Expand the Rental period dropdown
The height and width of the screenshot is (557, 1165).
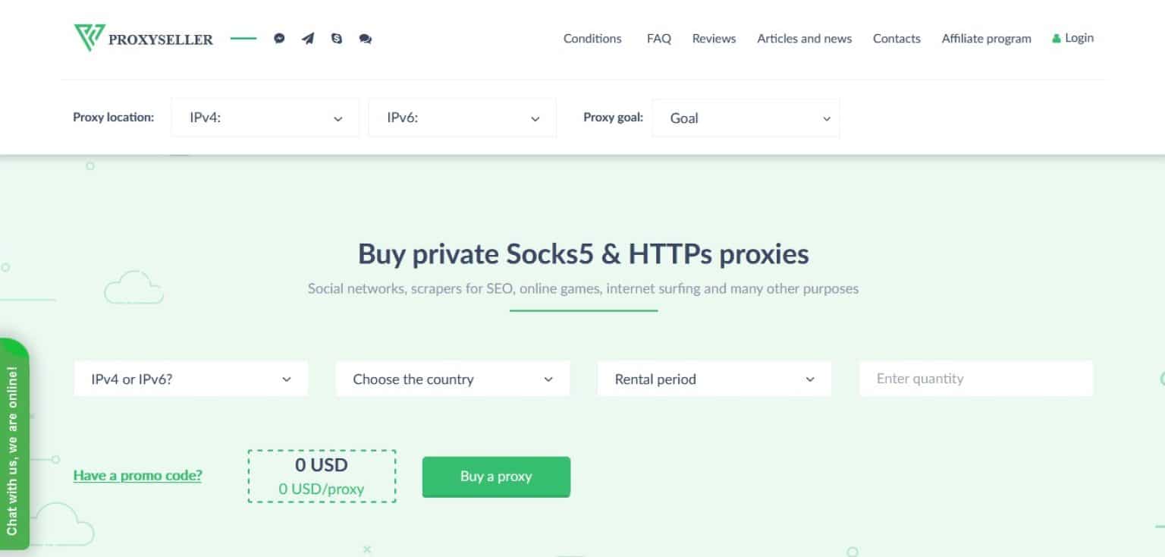714,379
